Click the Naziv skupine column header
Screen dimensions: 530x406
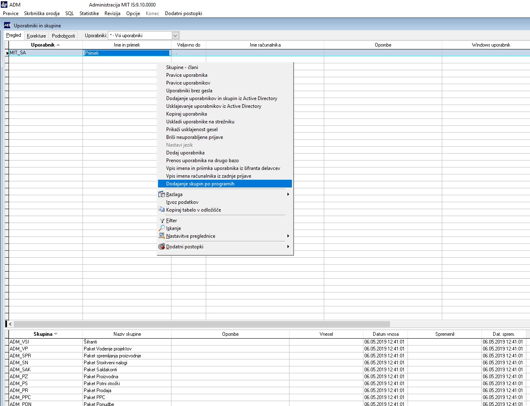point(127,334)
